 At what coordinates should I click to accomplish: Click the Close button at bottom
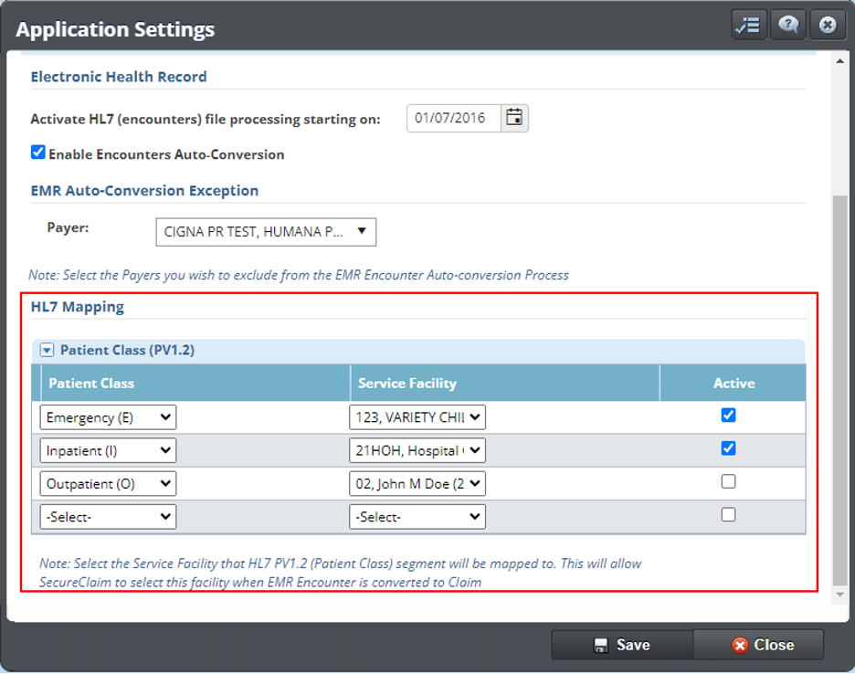[759, 645]
